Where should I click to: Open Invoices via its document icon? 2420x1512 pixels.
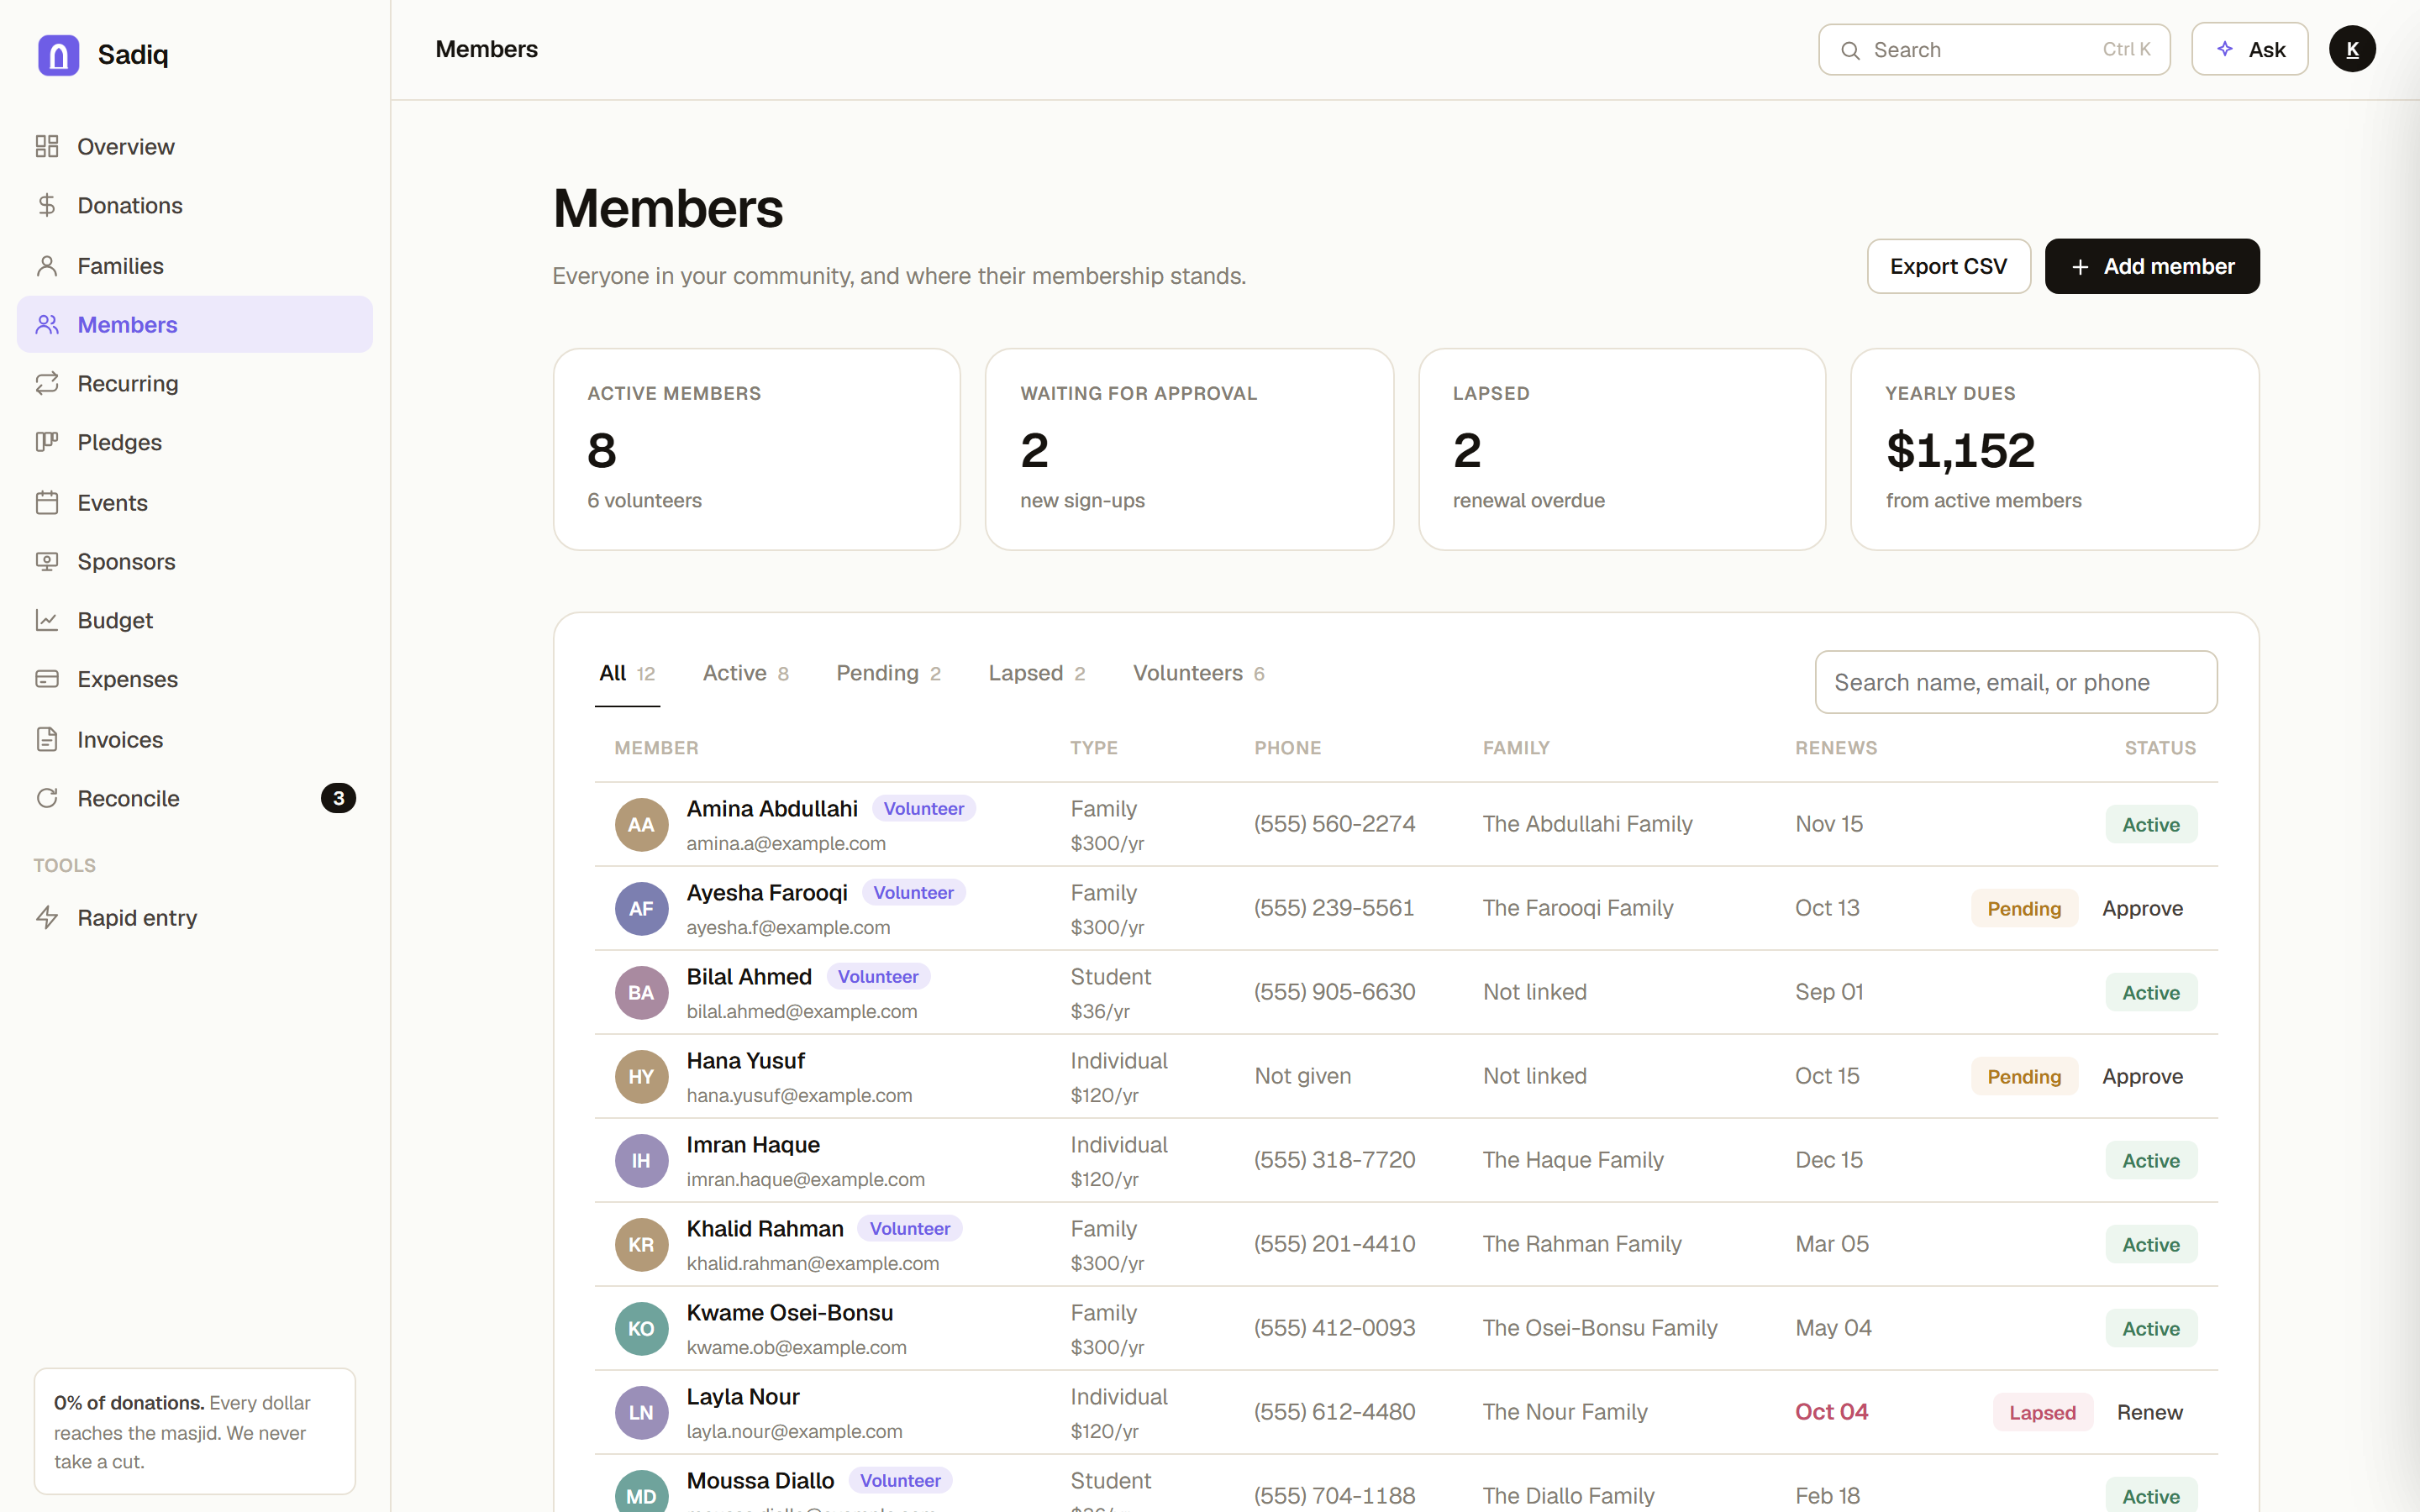(47, 739)
